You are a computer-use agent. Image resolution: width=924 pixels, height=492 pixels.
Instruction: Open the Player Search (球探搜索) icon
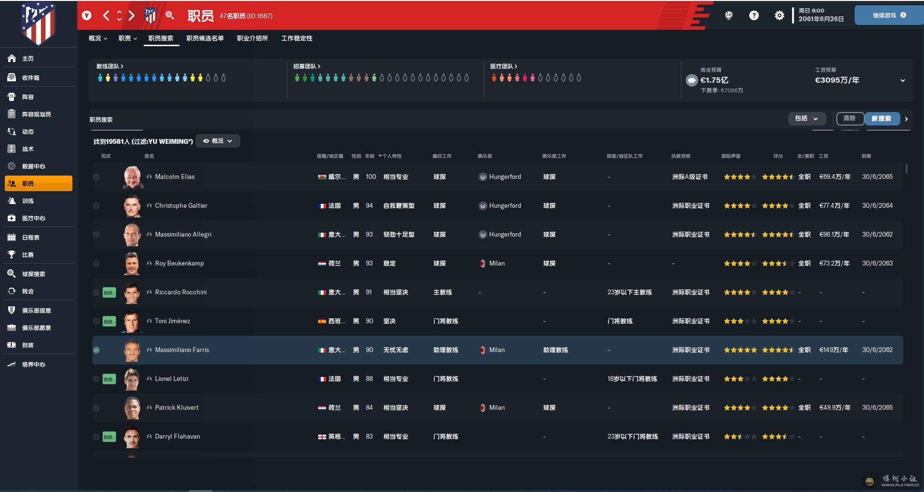[x=12, y=274]
